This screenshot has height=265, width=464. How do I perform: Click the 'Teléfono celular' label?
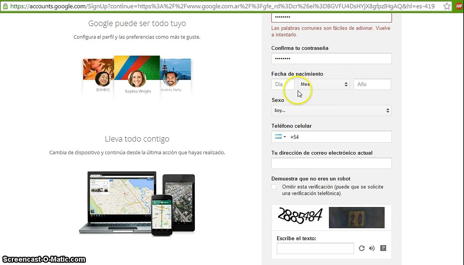tap(291, 126)
